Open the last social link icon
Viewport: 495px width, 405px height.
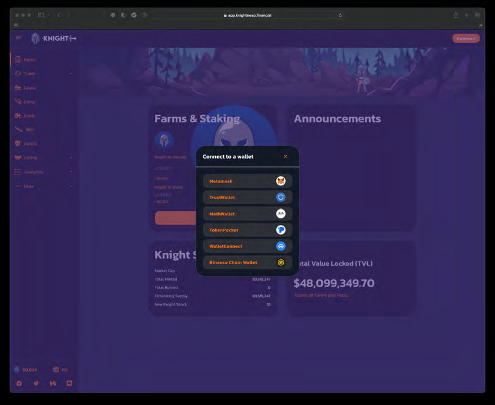pos(69,383)
